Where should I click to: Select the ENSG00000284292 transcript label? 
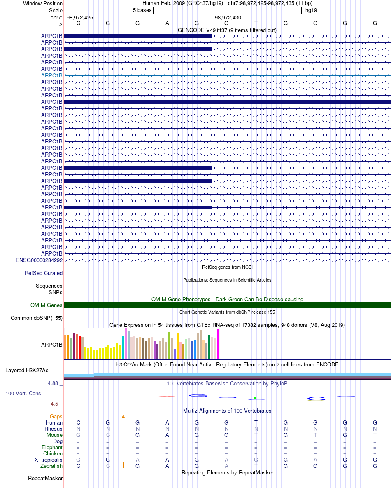point(39,260)
